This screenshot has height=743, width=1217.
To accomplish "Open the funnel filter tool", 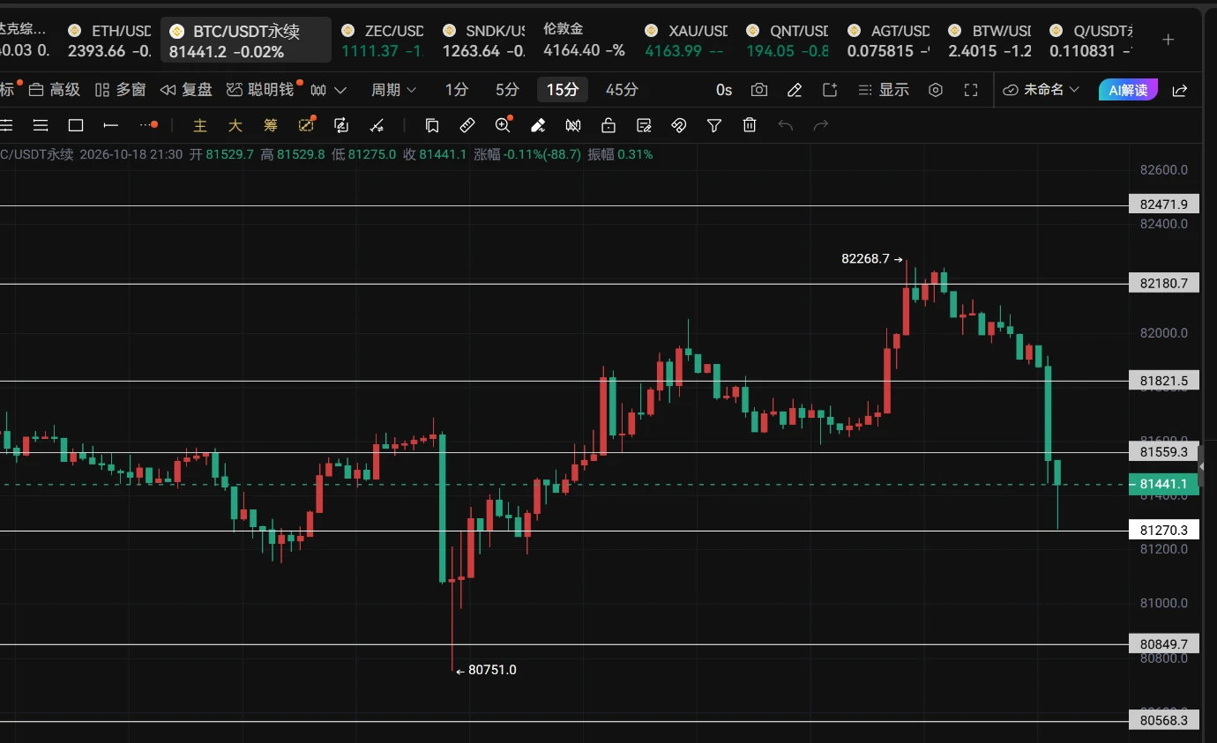I will click(x=714, y=125).
